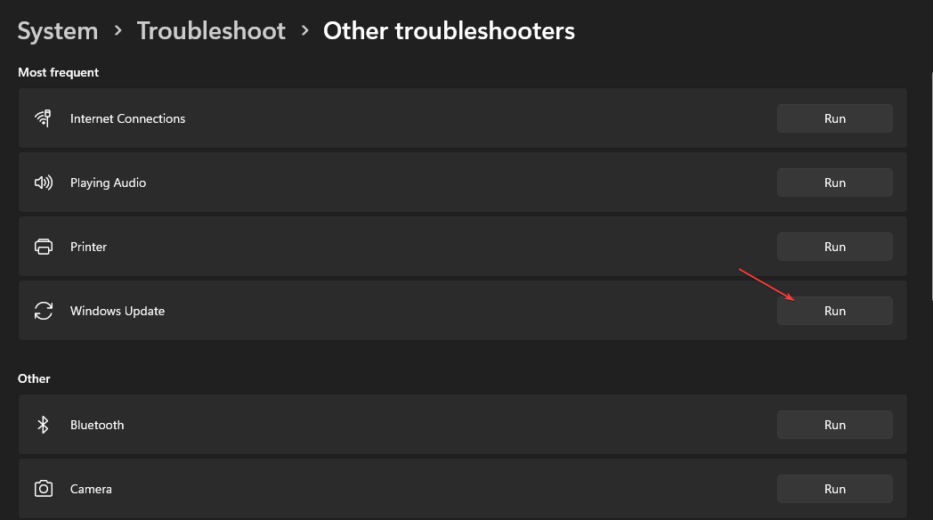
Task: Click the Internet Connections wifi icon
Action: point(43,118)
